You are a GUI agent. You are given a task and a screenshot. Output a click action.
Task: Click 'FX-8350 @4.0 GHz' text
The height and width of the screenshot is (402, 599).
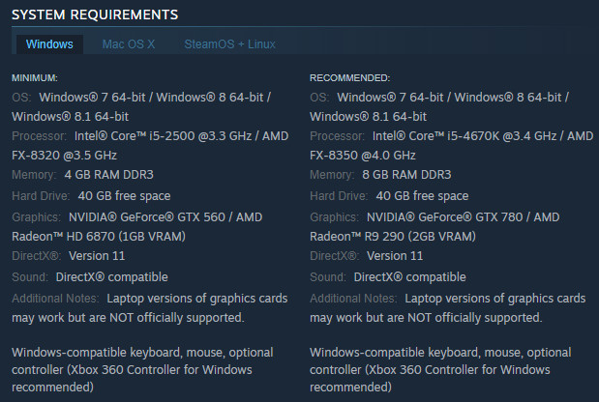363,156
